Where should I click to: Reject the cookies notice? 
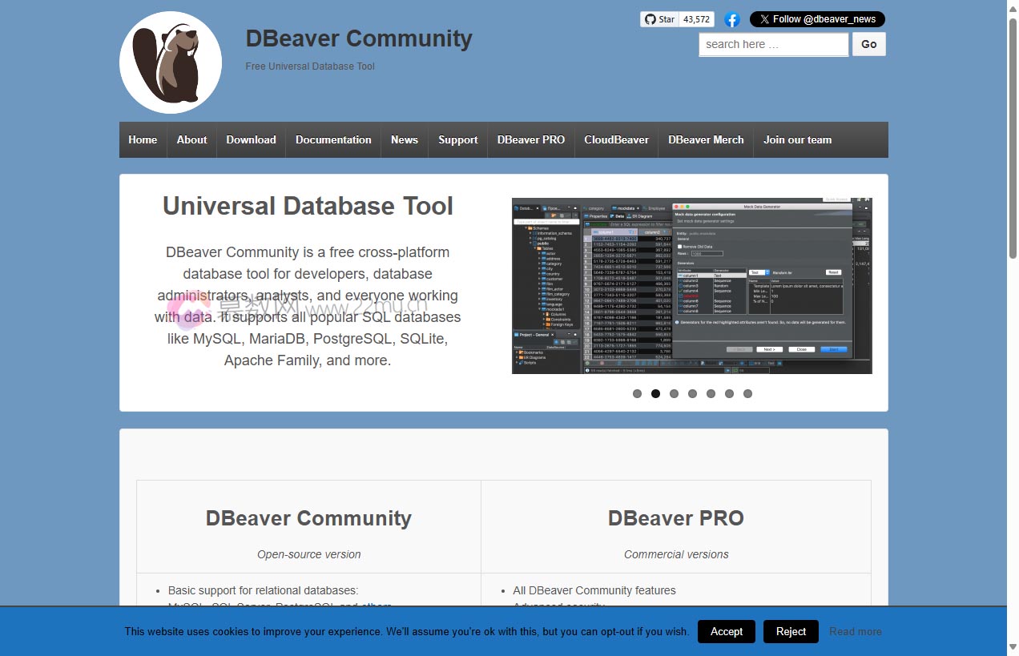point(790,631)
